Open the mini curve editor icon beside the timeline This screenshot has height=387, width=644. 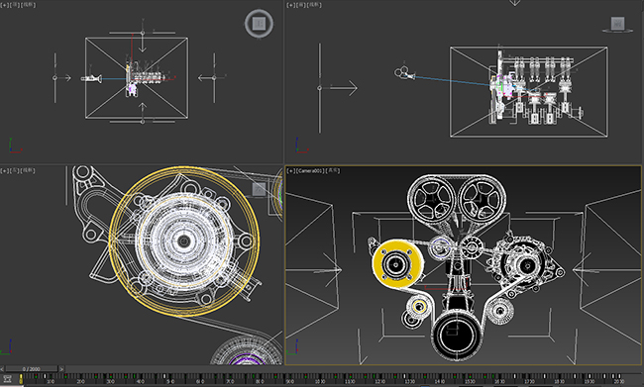pos(7,378)
